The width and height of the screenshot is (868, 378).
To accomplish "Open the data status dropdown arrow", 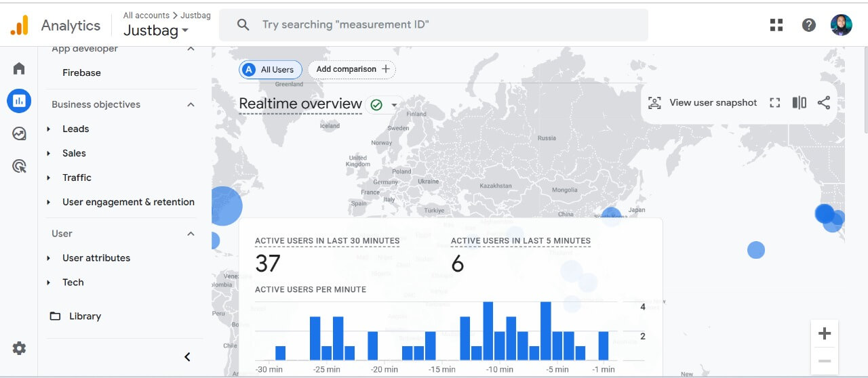I will 393,105.
